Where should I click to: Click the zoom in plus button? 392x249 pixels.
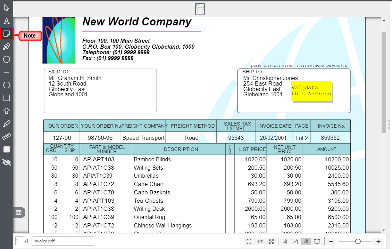click(x=378, y=242)
